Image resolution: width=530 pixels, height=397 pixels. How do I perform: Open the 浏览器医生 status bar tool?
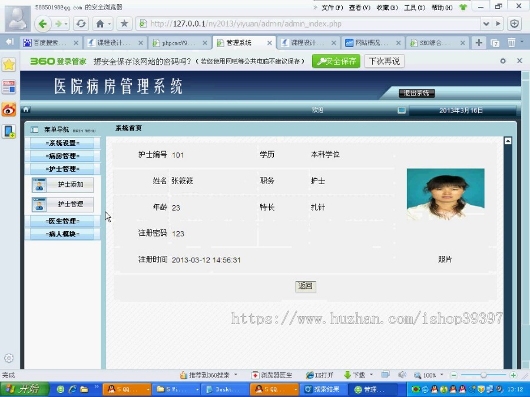(x=271, y=375)
